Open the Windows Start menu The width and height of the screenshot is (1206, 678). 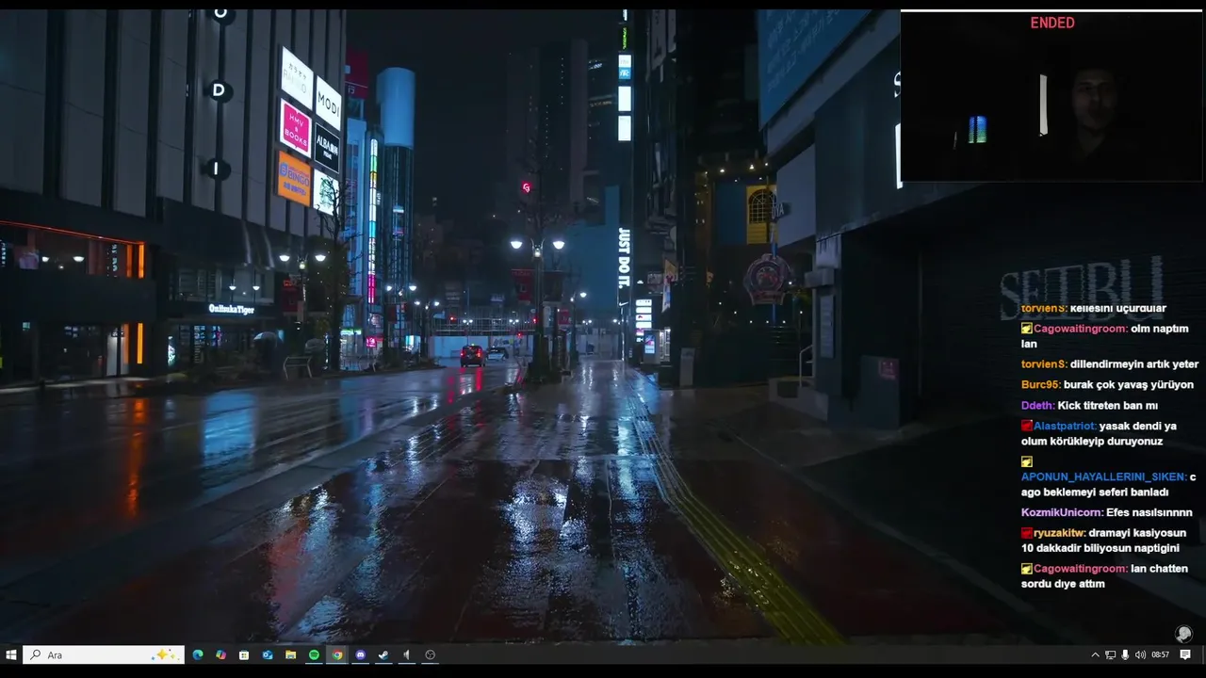pyautogui.click(x=11, y=654)
